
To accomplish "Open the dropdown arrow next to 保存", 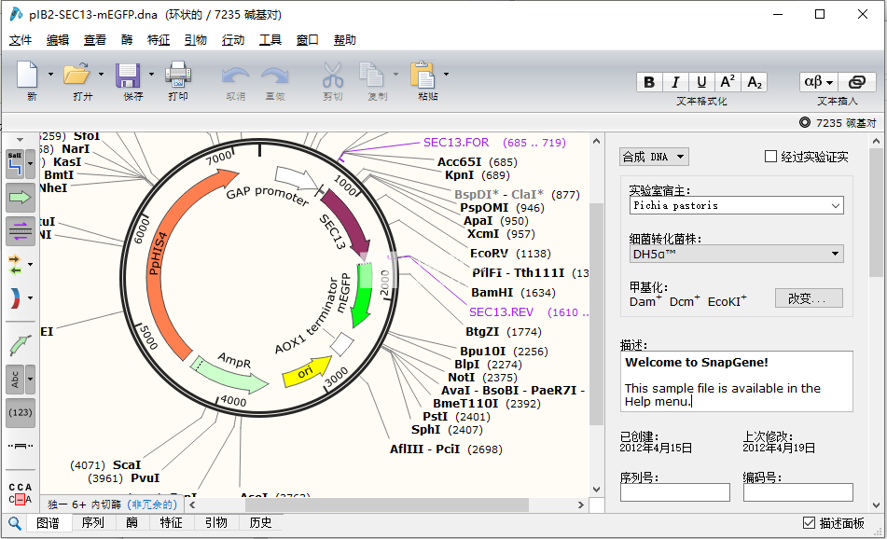I will point(151,74).
